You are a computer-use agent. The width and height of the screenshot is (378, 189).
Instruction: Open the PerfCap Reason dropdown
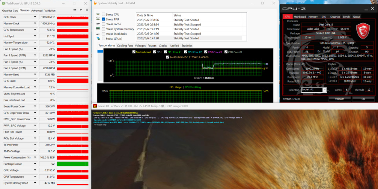[x=35, y=164]
